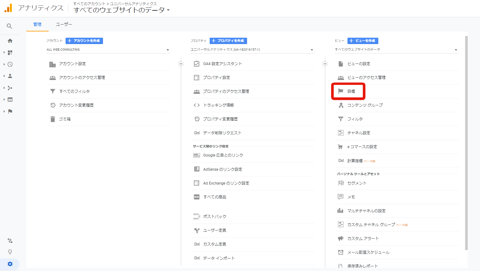Open Conversions flag icon in sidebar
This screenshot has height=271, width=480.
click(x=10, y=111)
